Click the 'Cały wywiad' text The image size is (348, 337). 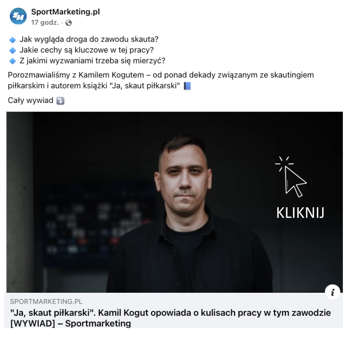(x=31, y=100)
